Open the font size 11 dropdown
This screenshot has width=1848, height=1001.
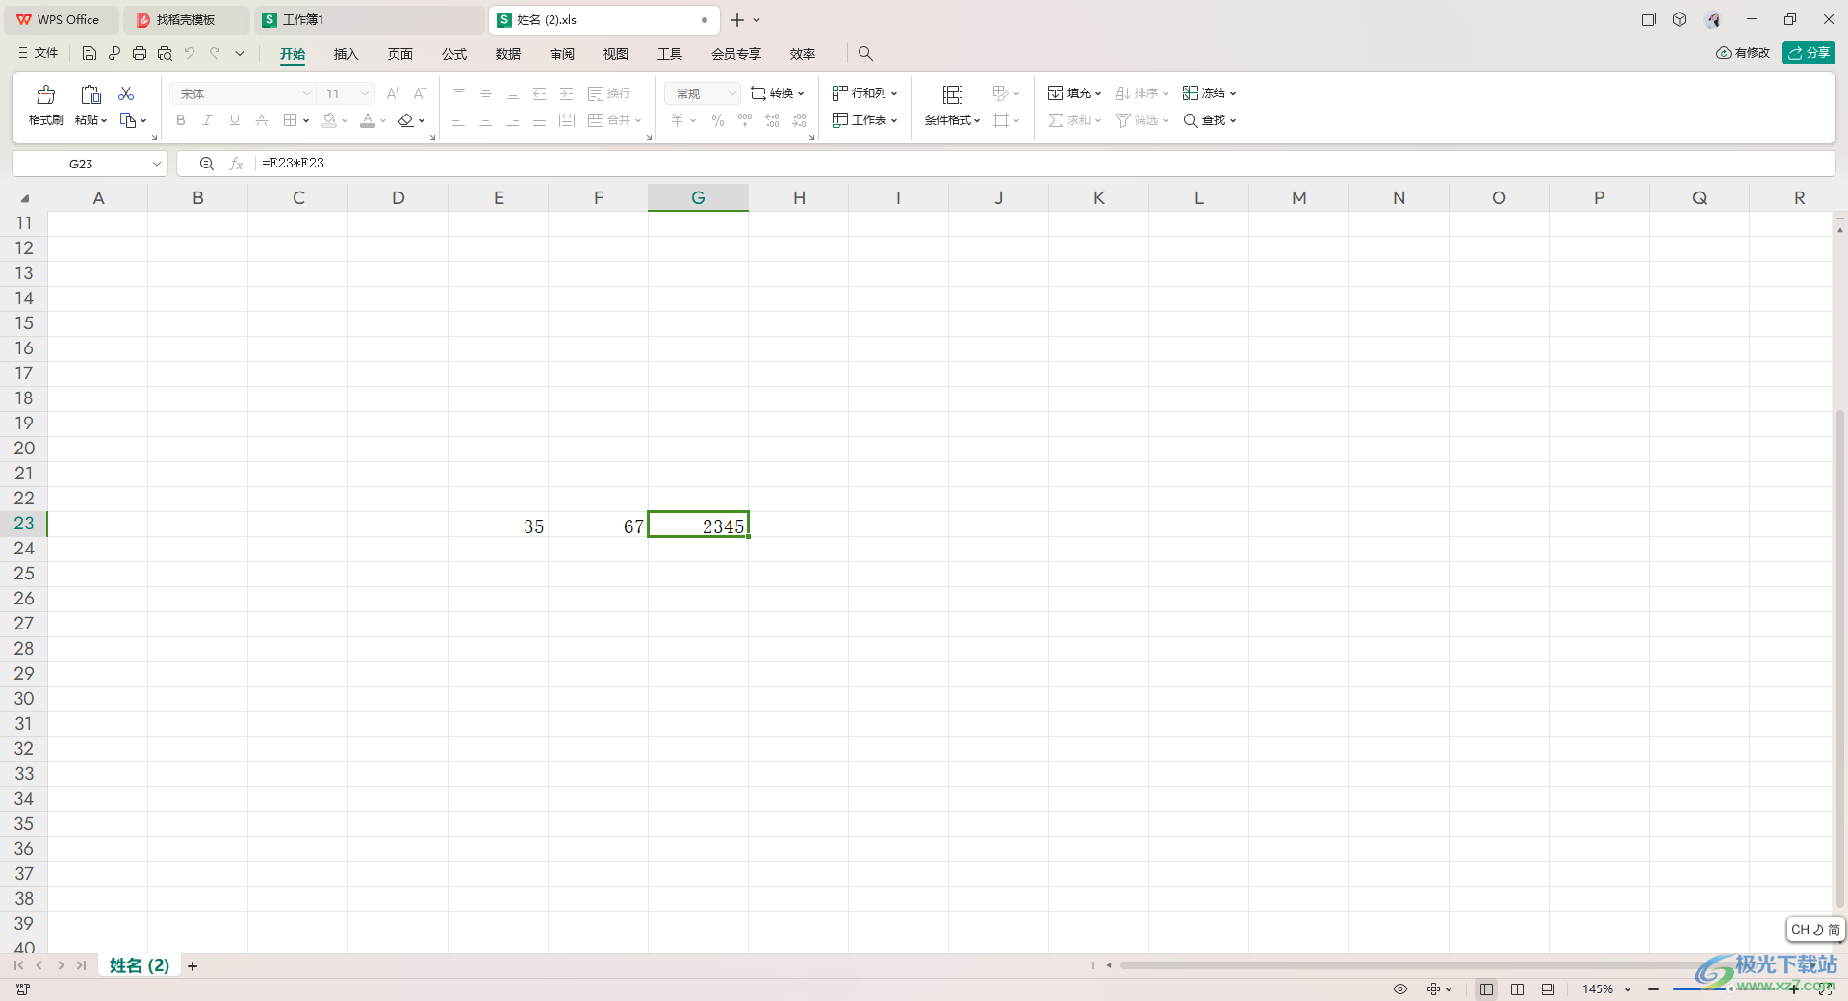365,93
